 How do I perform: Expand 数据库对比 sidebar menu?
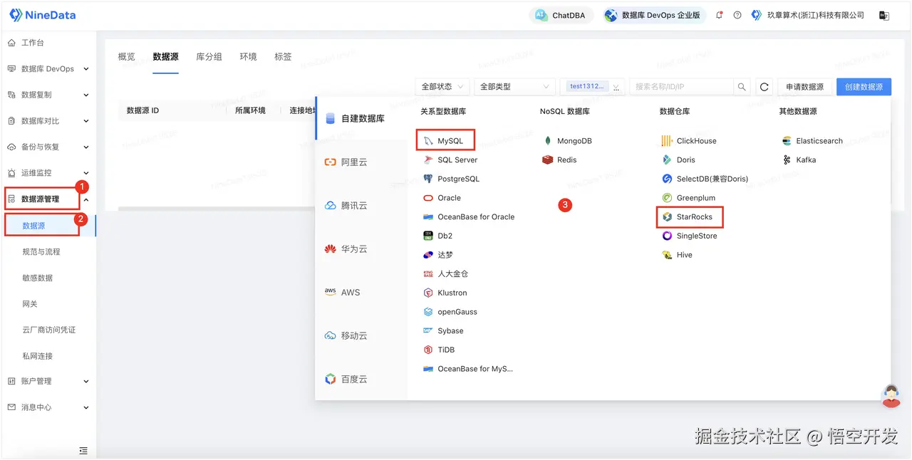(x=48, y=121)
